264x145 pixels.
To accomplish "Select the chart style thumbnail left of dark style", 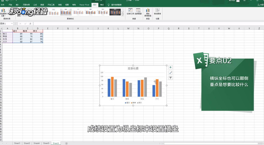I will coord(103,12).
